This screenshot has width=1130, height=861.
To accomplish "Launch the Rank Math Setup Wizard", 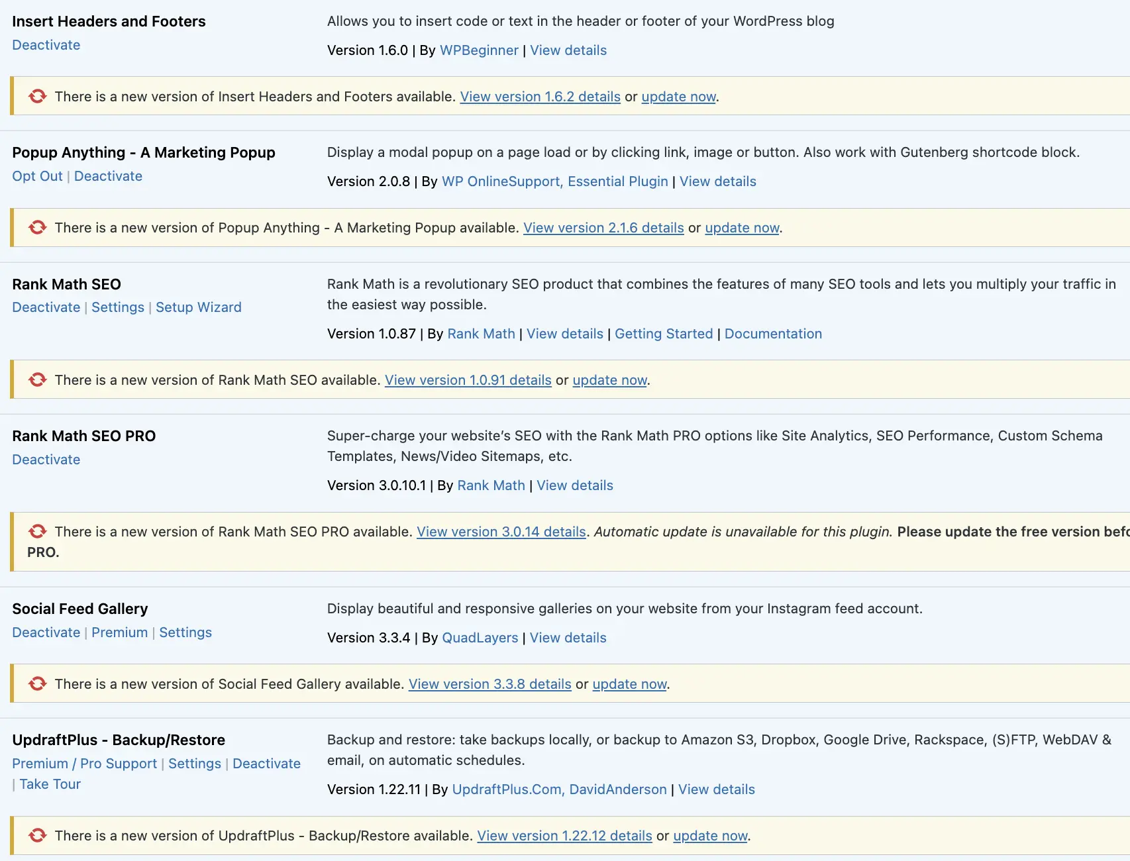I will [198, 307].
